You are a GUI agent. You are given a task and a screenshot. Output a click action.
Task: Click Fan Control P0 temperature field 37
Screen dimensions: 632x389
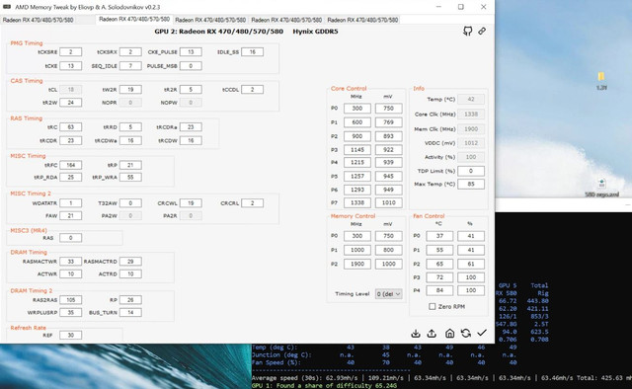tap(439, 236)
